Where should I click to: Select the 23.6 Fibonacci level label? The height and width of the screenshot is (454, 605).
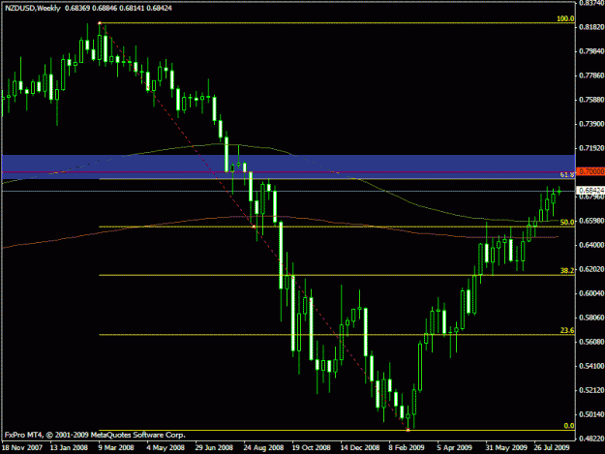pyautogui.click(x=567, y=330)
